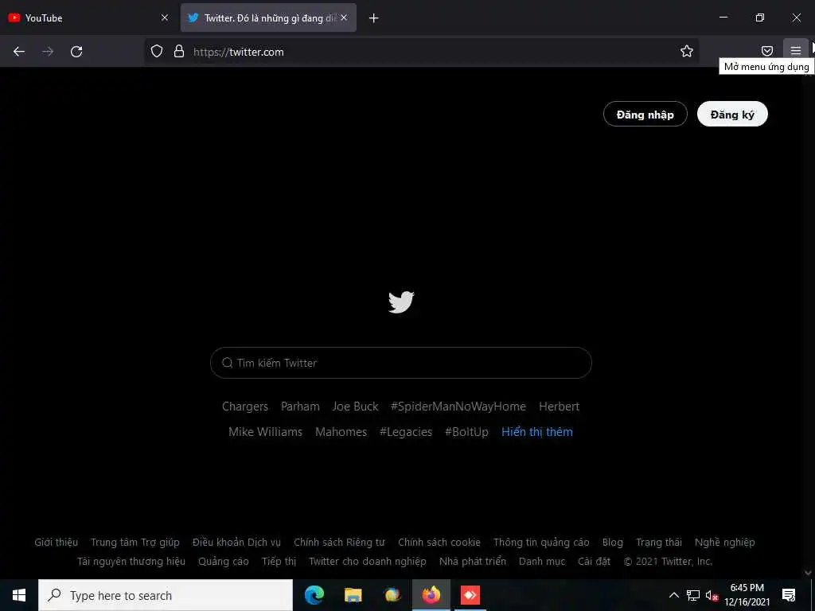The image size is (815, 611).
Task: Open the Joe Buck trend
Action: point(355,407)
